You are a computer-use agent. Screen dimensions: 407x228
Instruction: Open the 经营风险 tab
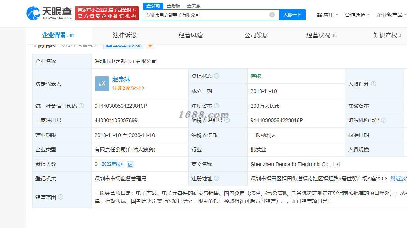[x=190, y=35]
